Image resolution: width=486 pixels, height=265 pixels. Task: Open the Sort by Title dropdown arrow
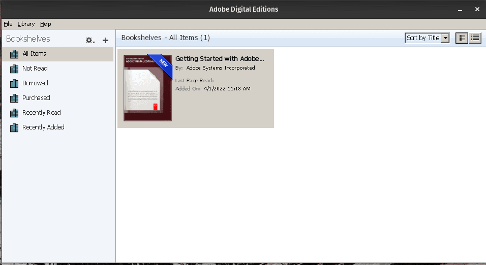[x=445, y=38]
